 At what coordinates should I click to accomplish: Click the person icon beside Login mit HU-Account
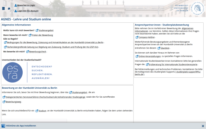click(x=16, y=11)
